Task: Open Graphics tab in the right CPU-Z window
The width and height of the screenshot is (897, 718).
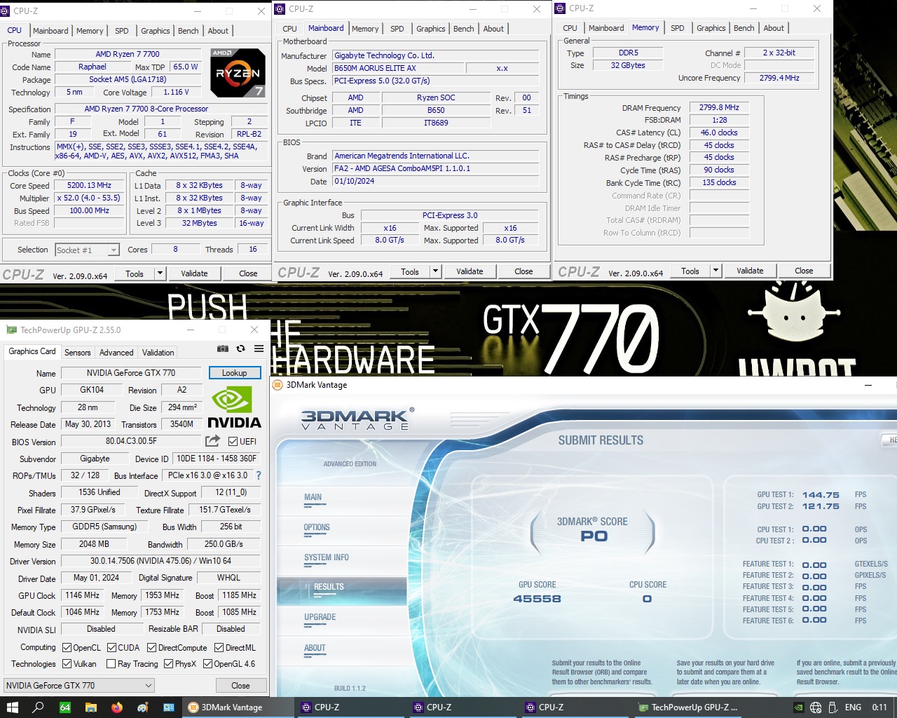Action: pos(711,28)
